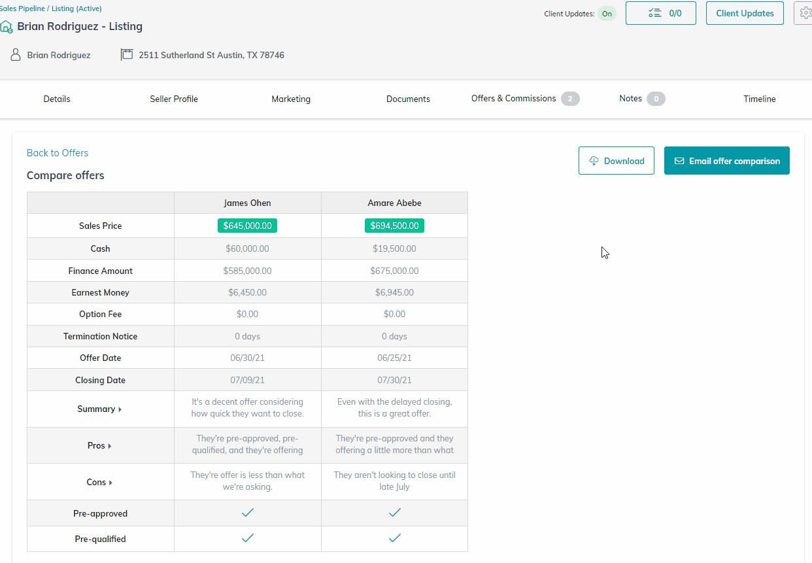This screenshot has width=812, height=563.
Task: Click the Option Fee row label
Action: [100, 315]
